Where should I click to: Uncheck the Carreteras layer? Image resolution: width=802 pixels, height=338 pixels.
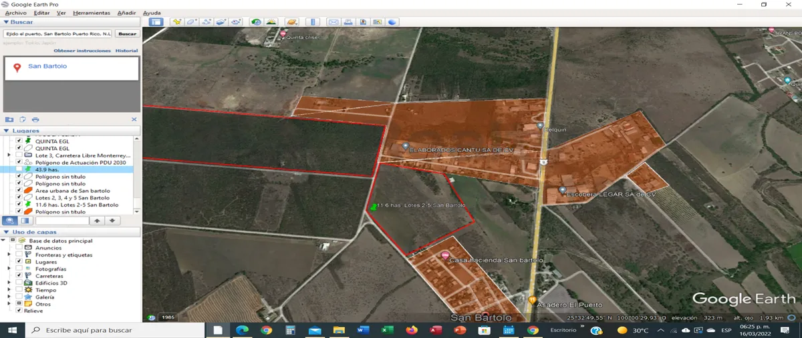tap(19, 276)
